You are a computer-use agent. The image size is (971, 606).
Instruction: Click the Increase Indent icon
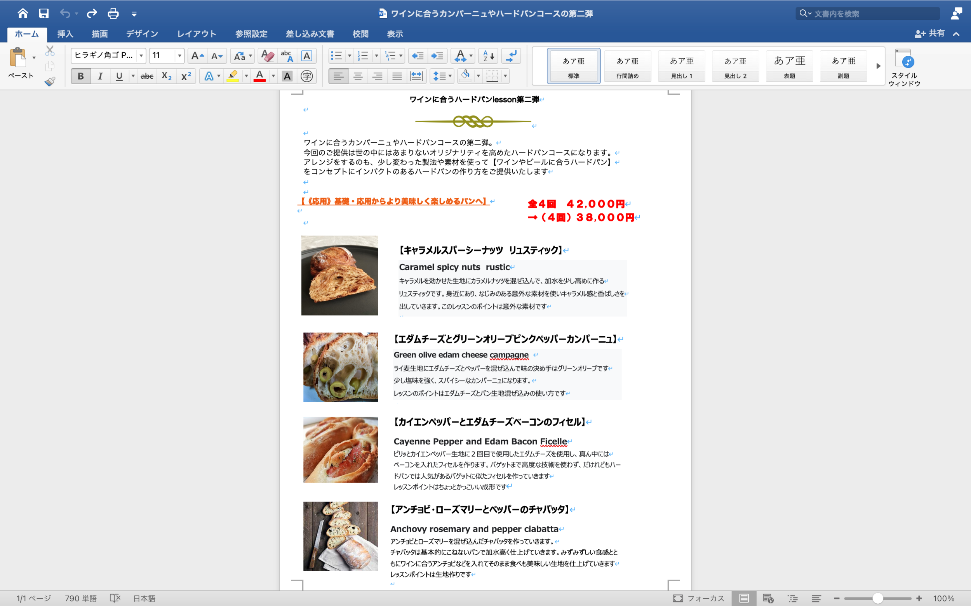(437, 56)
